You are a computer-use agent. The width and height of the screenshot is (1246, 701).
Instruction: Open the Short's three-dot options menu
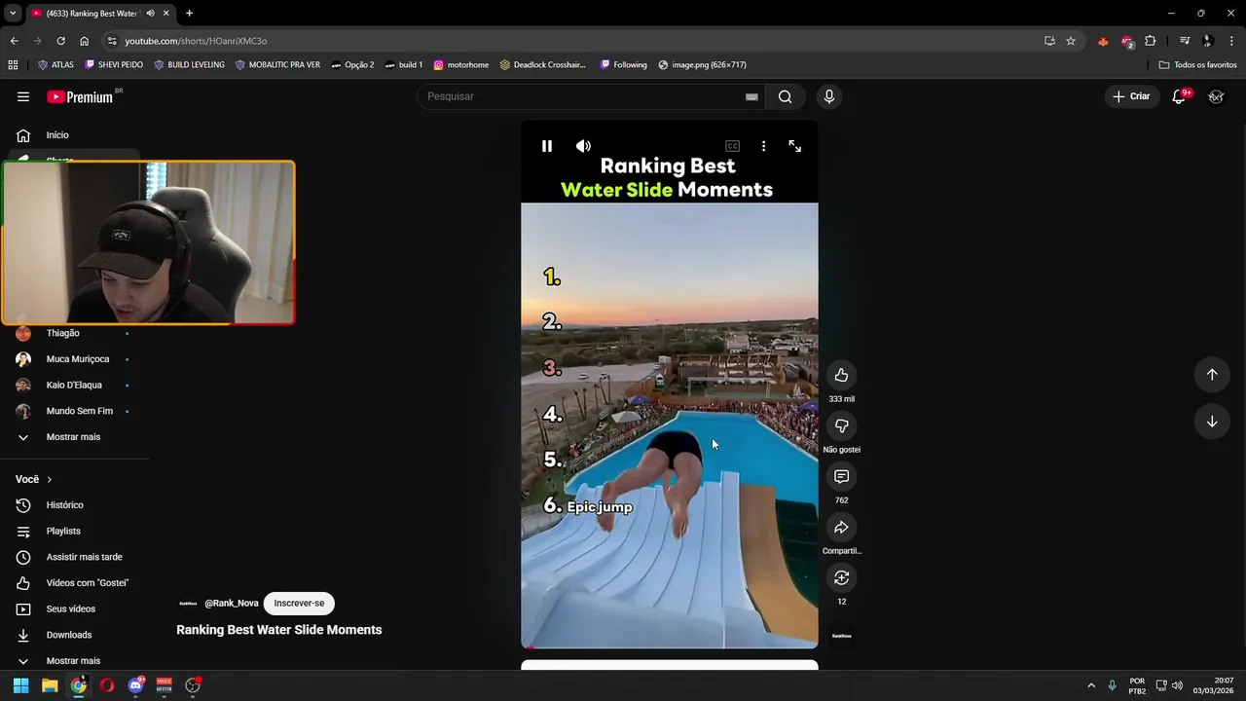pyautogui.click(x=763, y=146)
